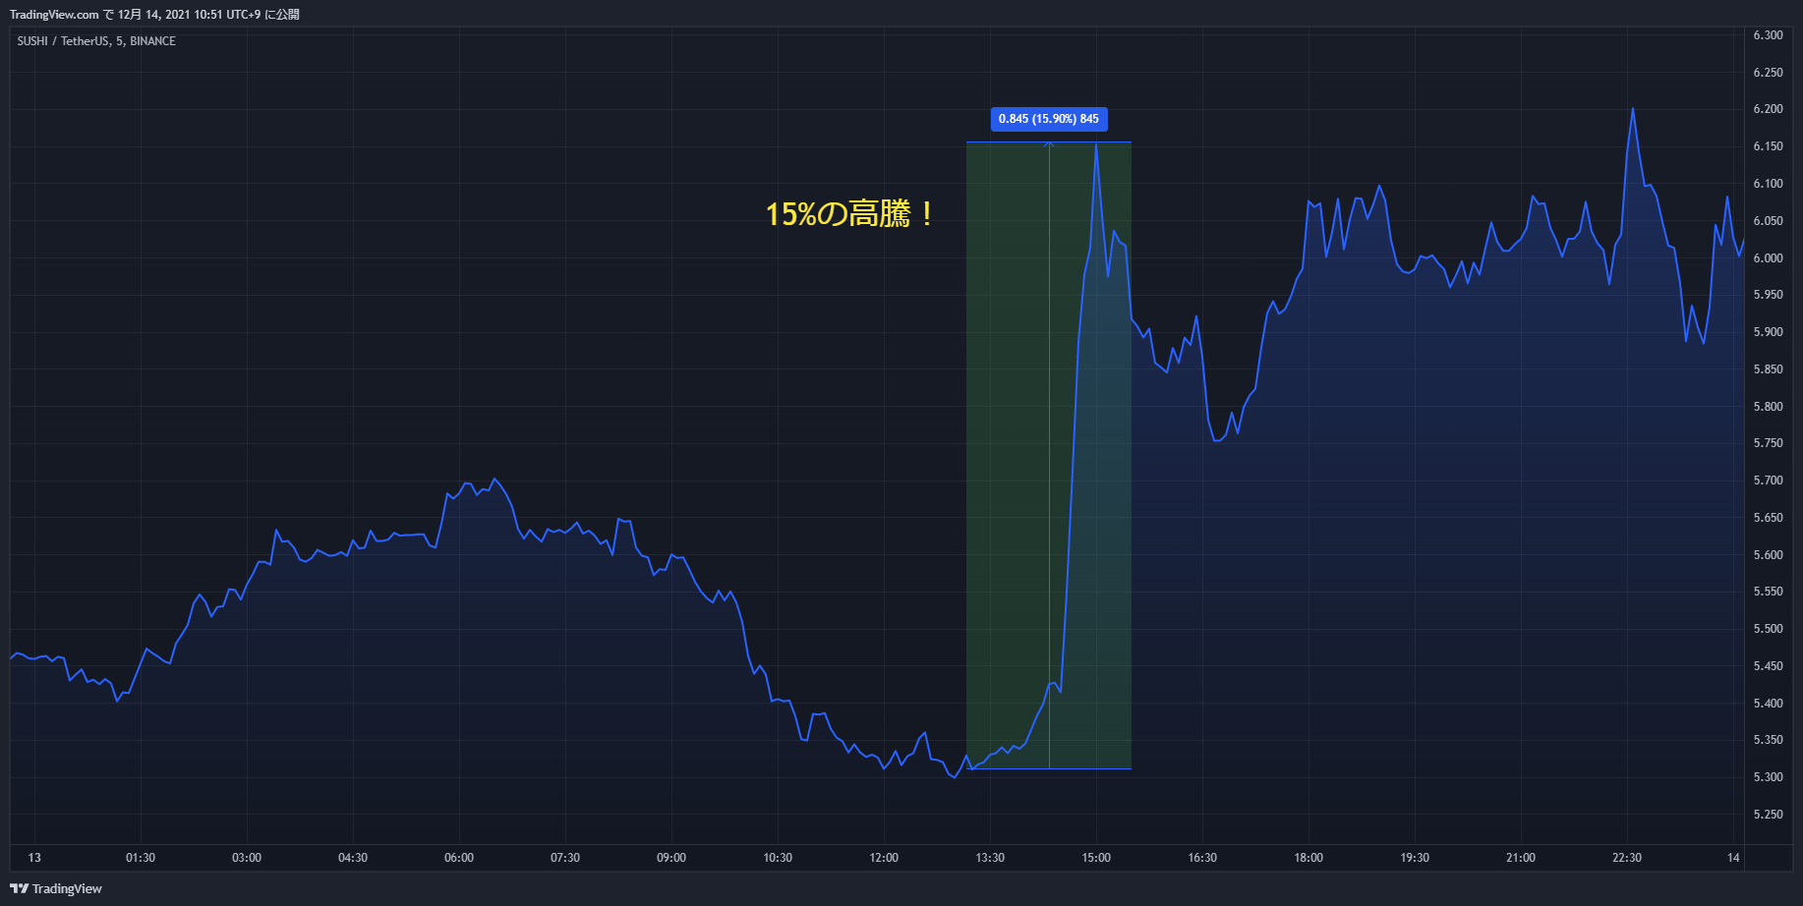Click time axis label 13:30
1803x906 pixels.
(x=990, y=858)
